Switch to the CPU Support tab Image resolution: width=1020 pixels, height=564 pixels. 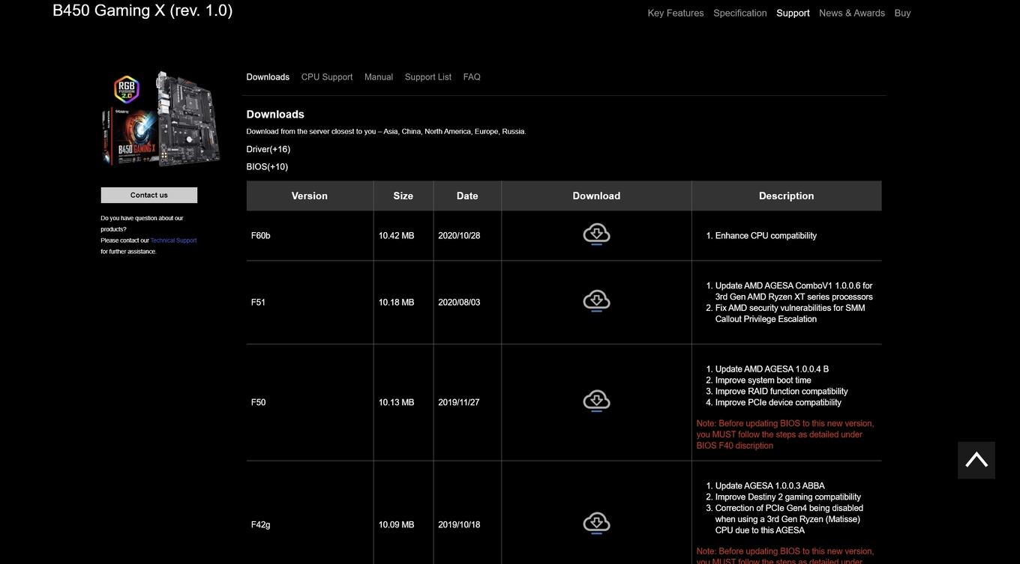pos(327,77)
